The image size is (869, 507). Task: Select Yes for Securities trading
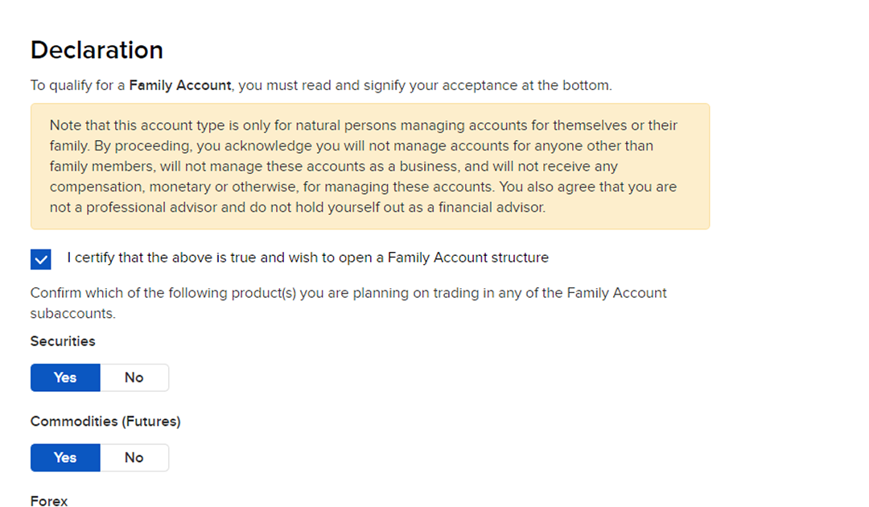tap(65, 377)
